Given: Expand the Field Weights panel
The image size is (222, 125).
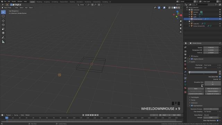Looking at the screenshot, I should pyautogui.click(x=195, y=97).
